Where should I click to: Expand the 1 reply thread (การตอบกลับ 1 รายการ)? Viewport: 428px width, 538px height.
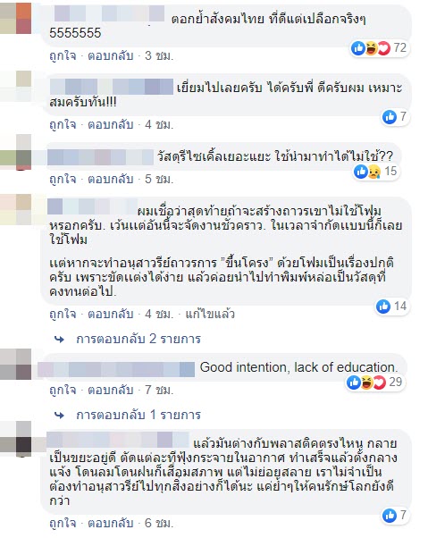138,415
